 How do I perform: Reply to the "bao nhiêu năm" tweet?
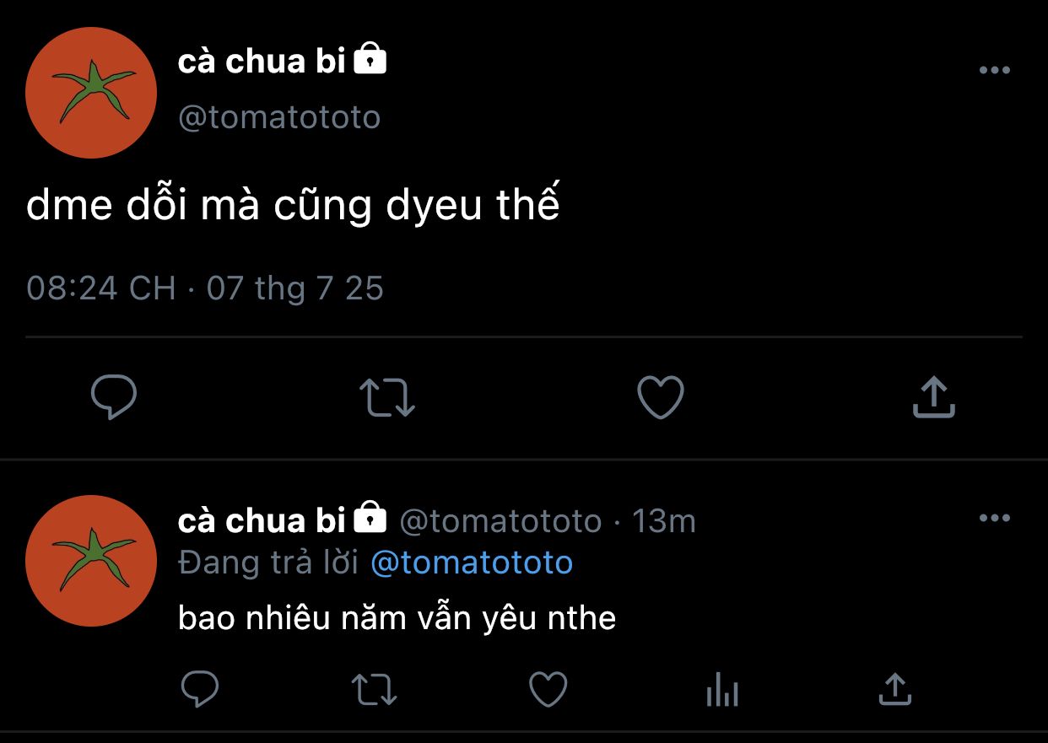[x=200, y=690]
